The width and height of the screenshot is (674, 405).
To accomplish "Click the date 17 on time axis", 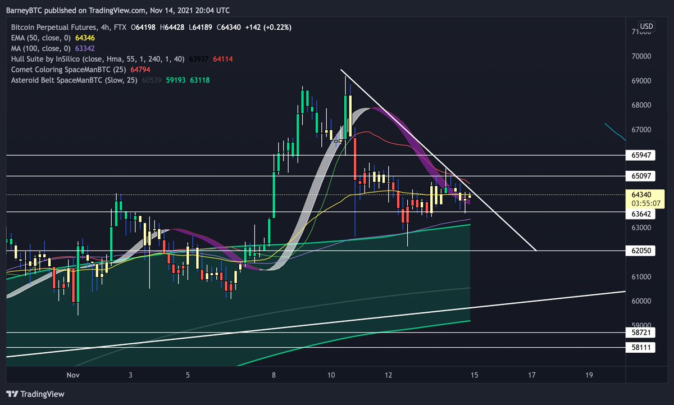I will point(531,375).
